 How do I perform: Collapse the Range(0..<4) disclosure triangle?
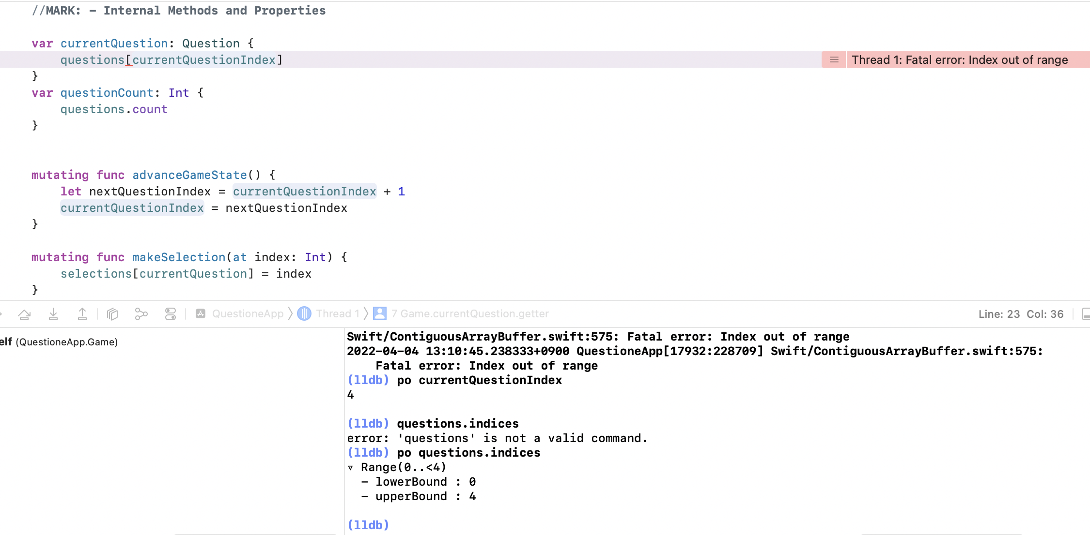point(350,468)
